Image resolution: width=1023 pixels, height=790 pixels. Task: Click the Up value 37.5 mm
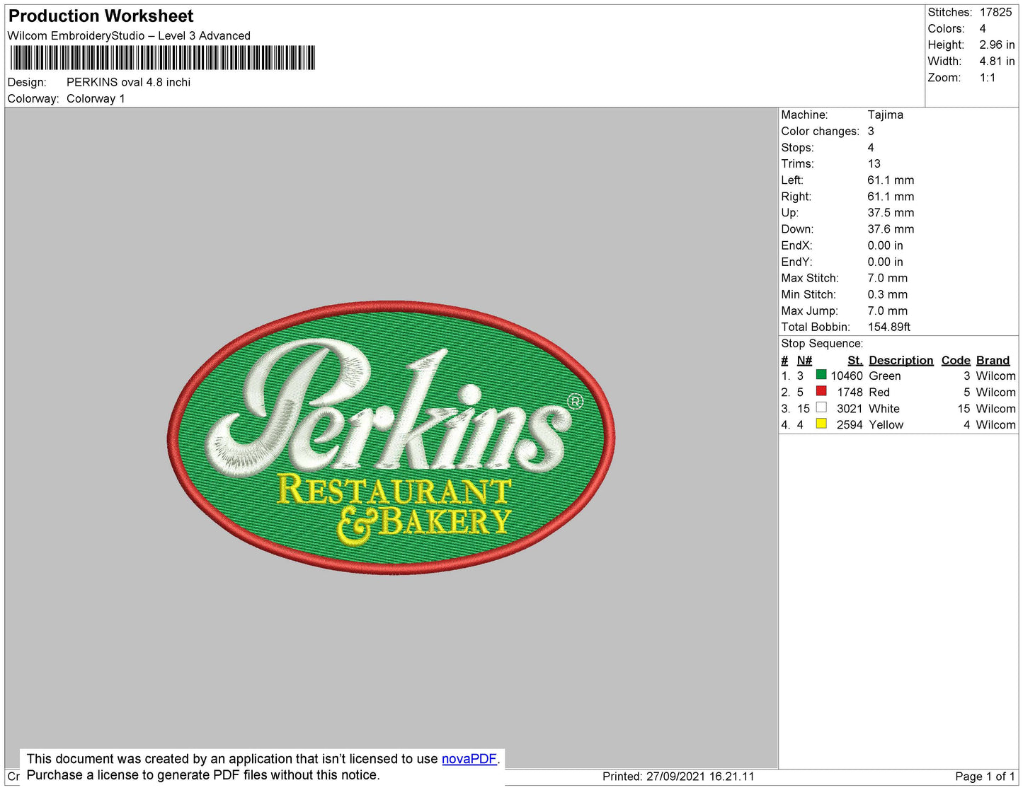[891, 212]
